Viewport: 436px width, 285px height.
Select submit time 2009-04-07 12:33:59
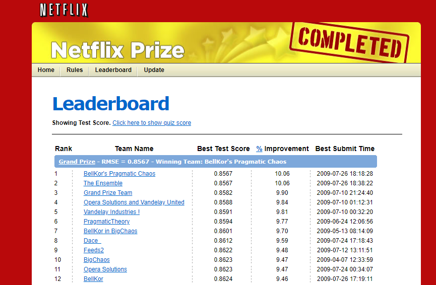345,260
